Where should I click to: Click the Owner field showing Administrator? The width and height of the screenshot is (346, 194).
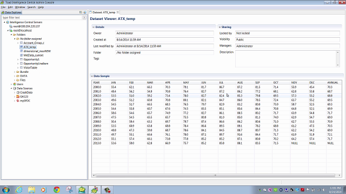[164, 33]
